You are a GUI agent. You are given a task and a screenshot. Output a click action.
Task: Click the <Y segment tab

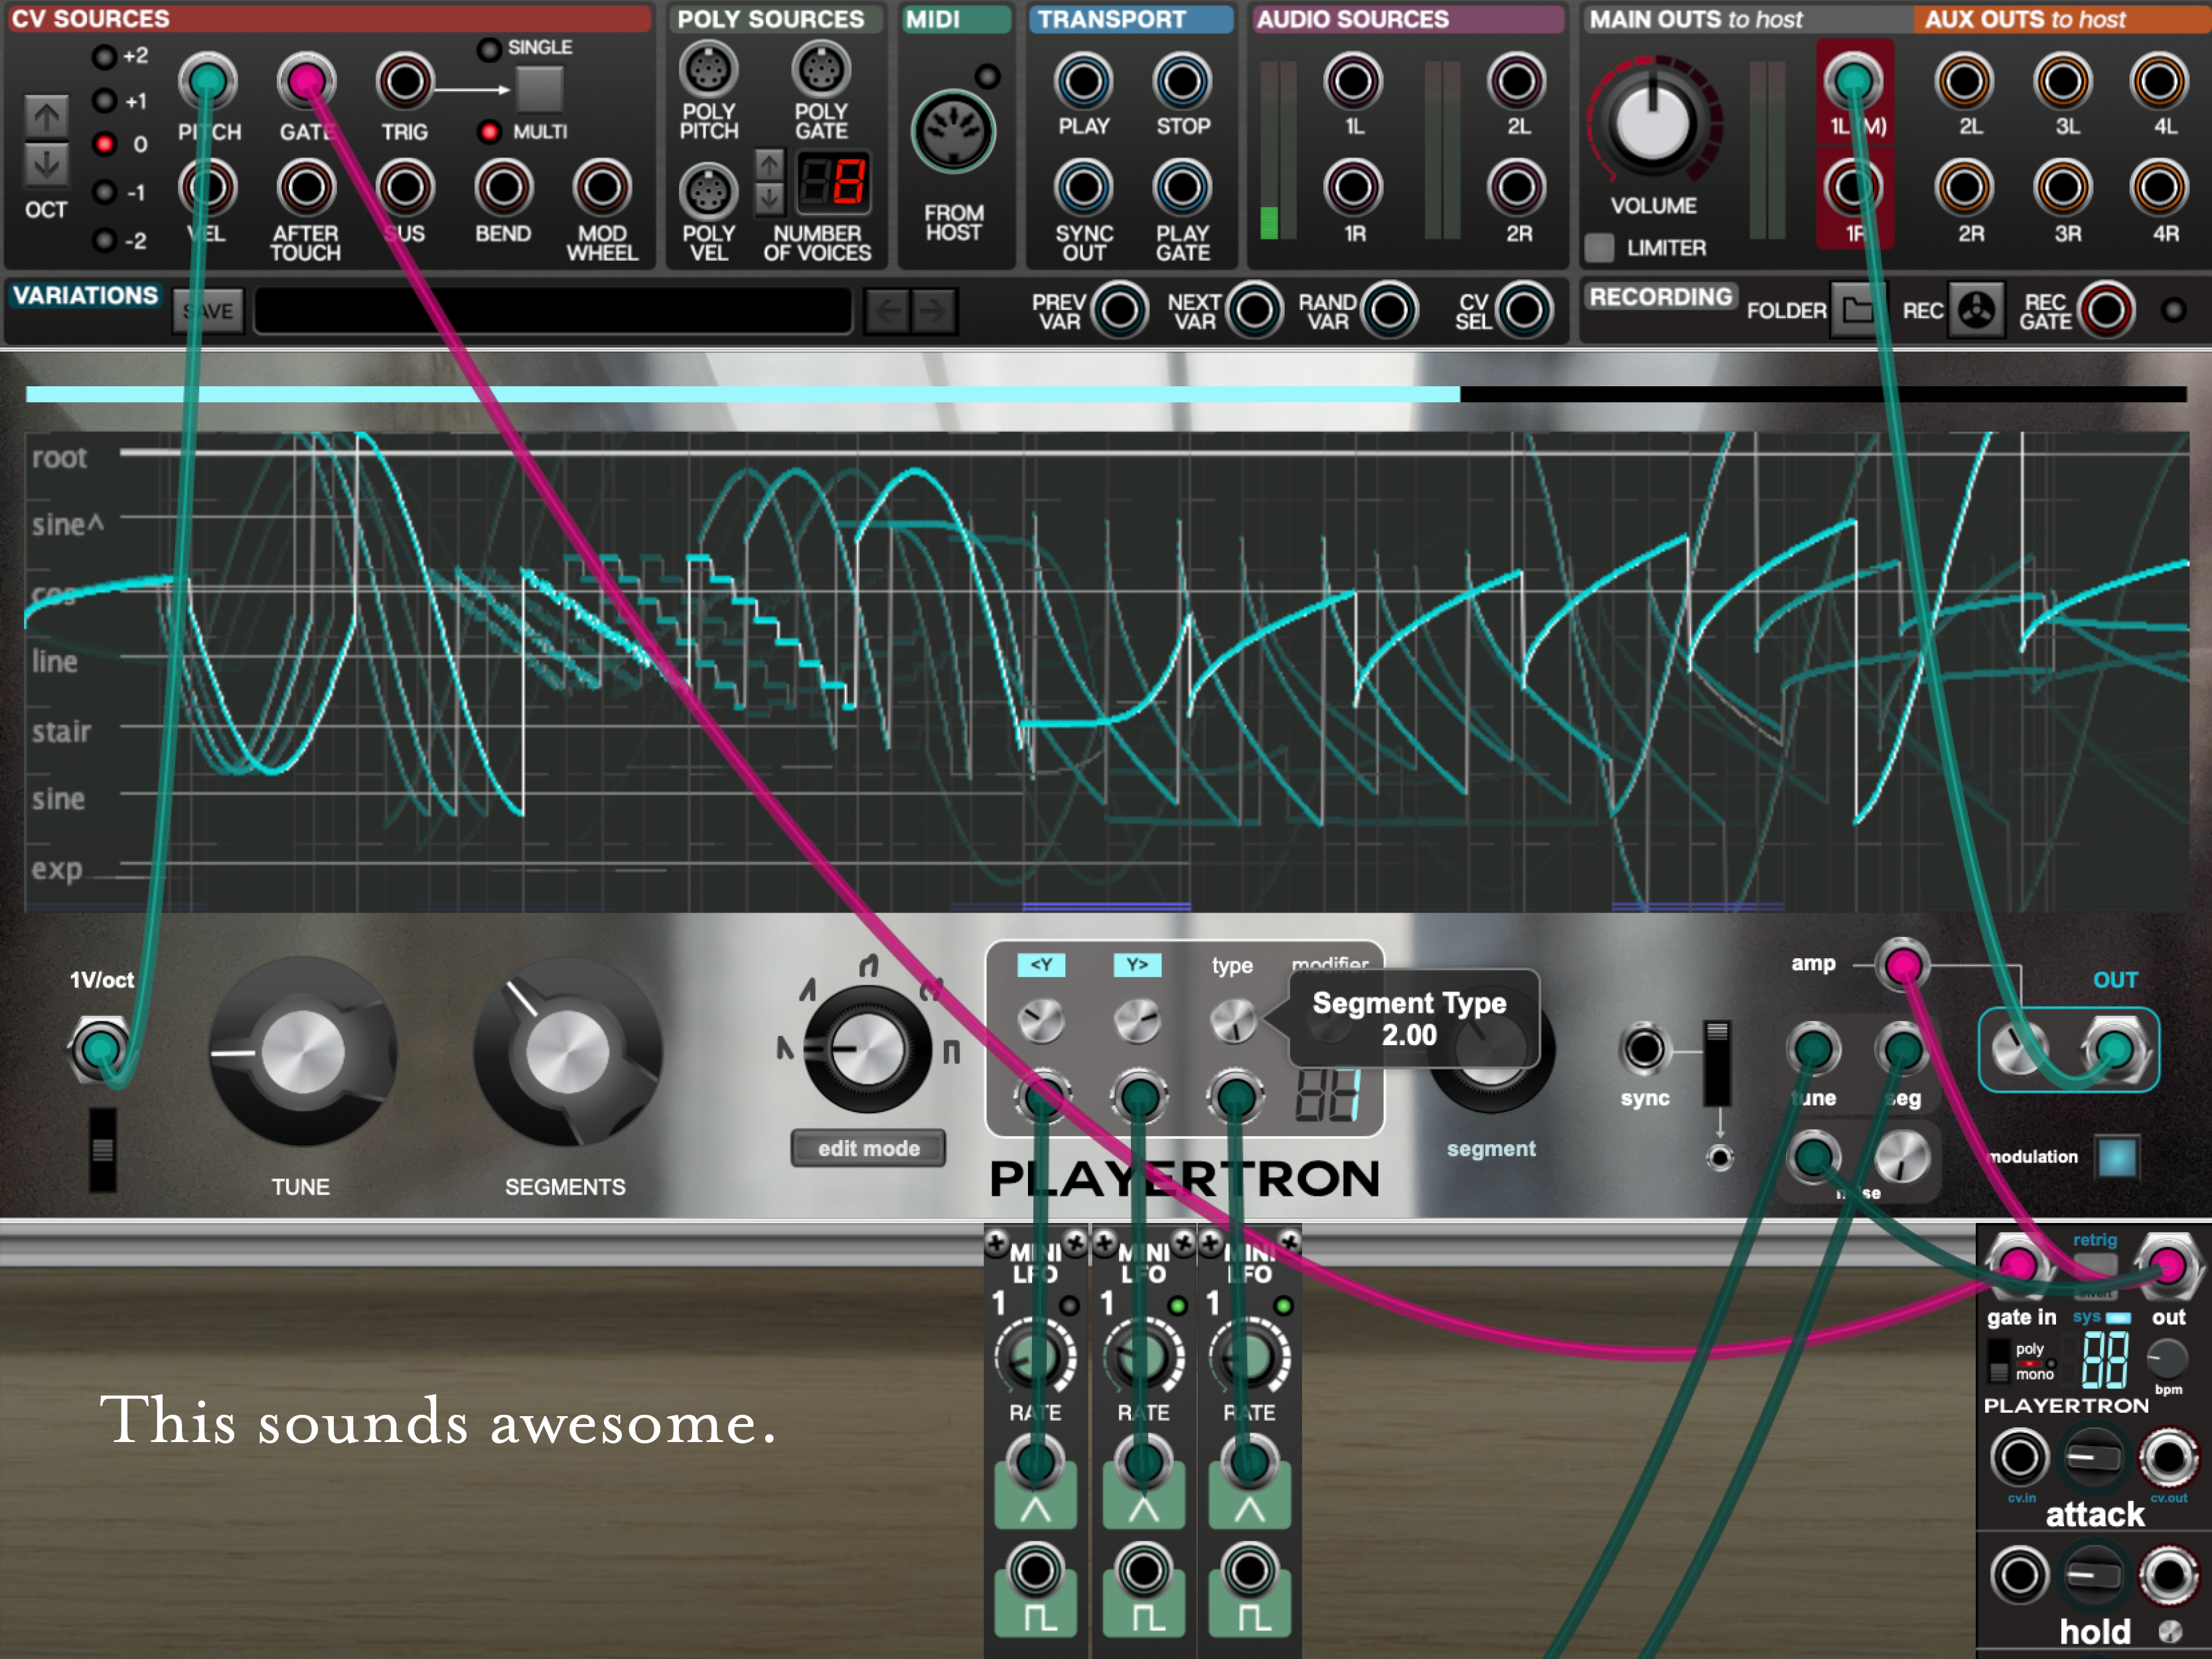pyautogui.click(x=1041, y=965)
